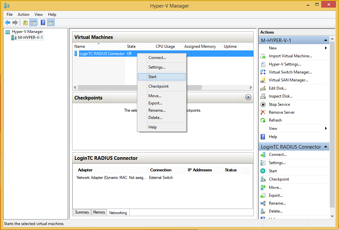Choose Move... from the context menu
Image resolution: width=339 pixels, height=230 pixels.
(x=162, y=96)
